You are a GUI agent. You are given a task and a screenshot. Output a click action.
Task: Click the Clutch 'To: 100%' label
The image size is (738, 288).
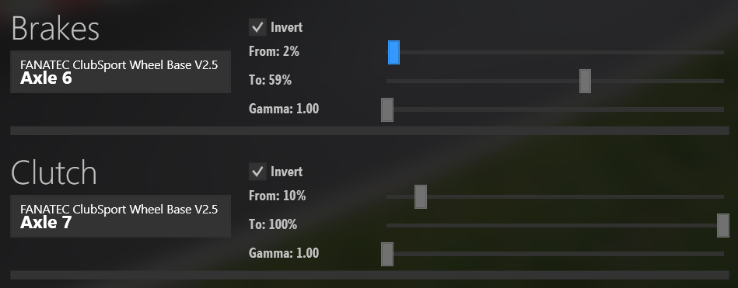pos(273,224)
